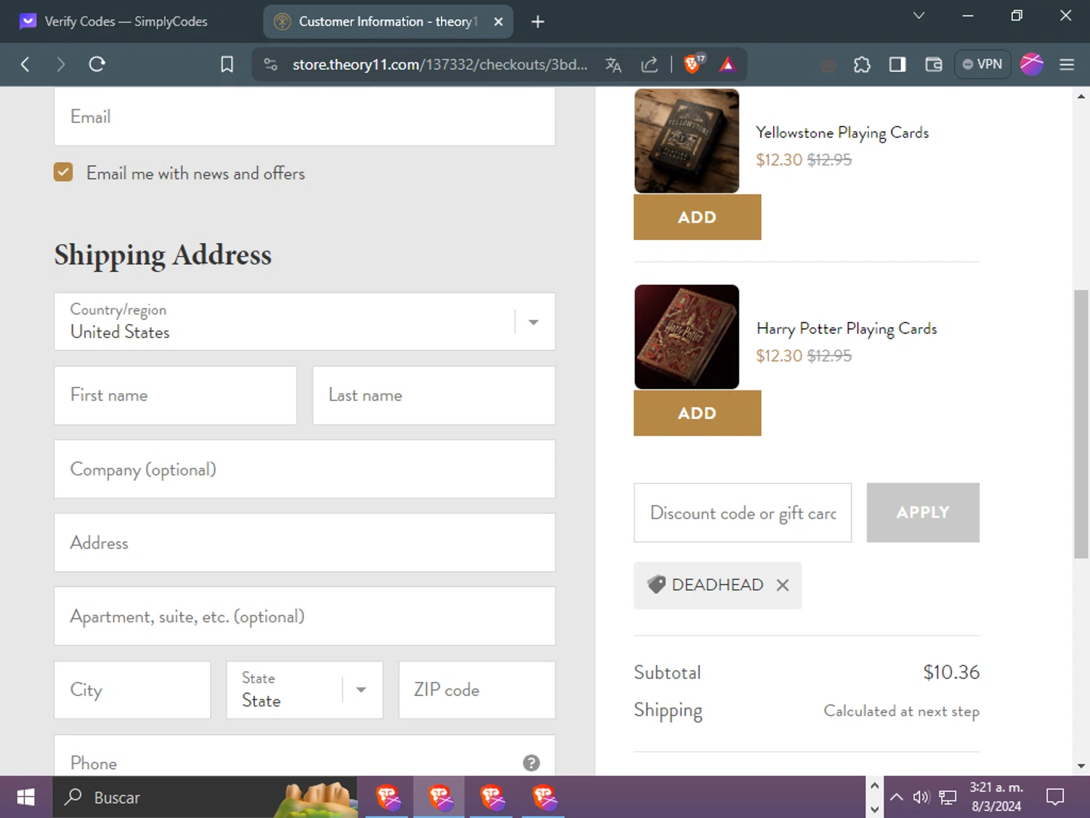This screenshot has height=818, width=1090.
Task: Click the VPN button
Action: pyautogui.click(x=982, y=64)
